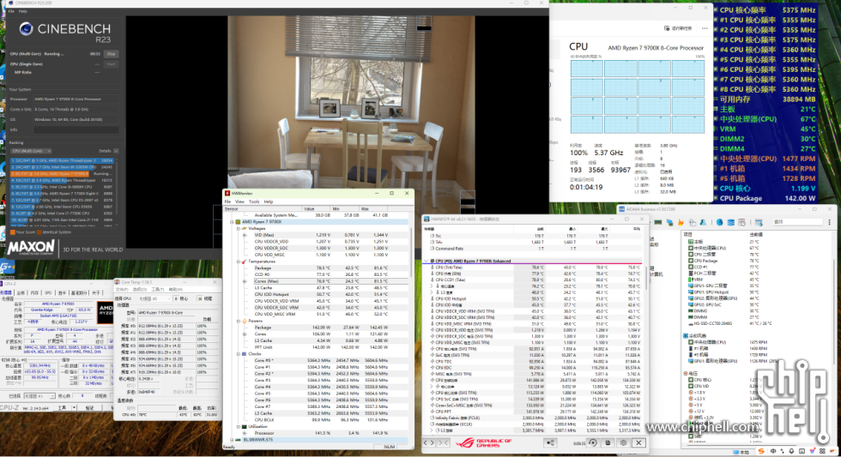The image size is (841, 457).
Task: Reset the HWiNFO sensor clock timer
Action: pyautogui.click(x=593, y=443)
